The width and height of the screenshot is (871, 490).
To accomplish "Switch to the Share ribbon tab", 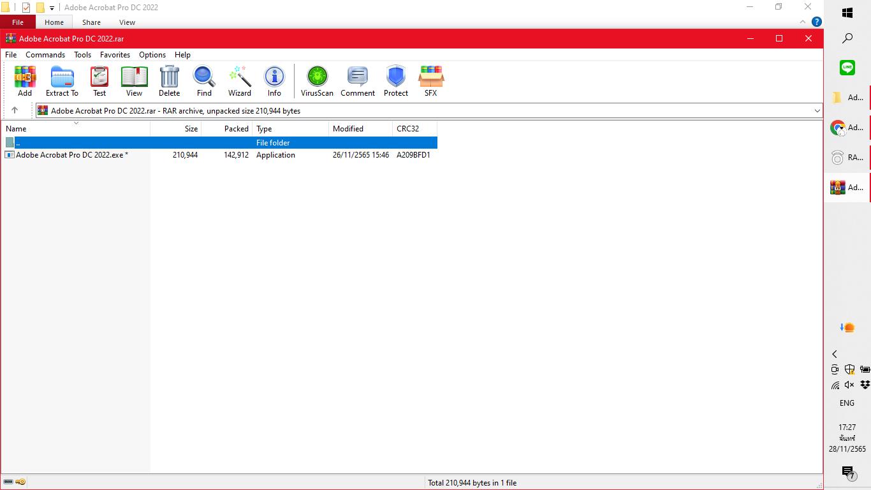I will click(91, 22).
